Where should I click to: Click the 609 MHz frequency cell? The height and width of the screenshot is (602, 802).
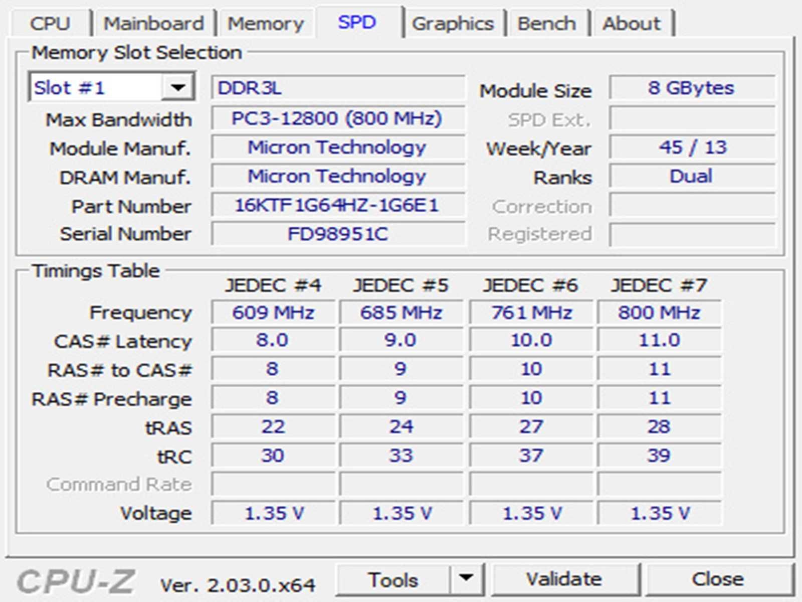coord(273,313)
